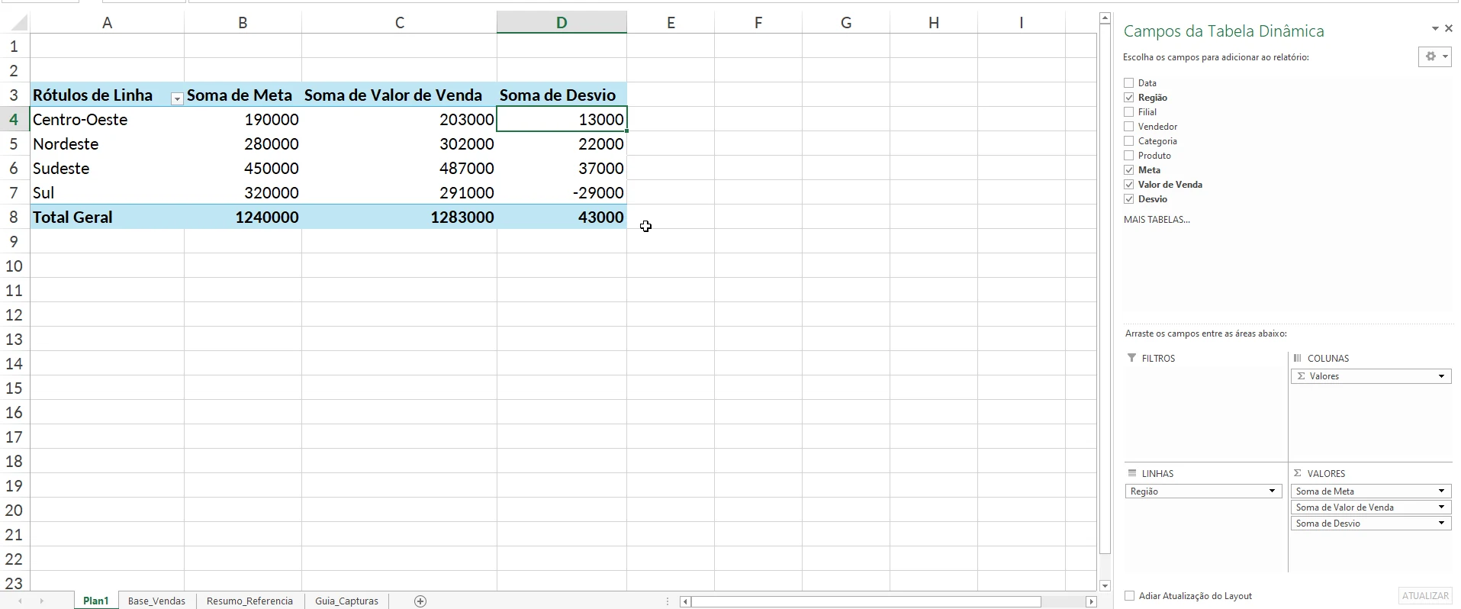Open the Valores dropdown in Colunas area
This screenshot has width=1461, height=609.
1441,376
